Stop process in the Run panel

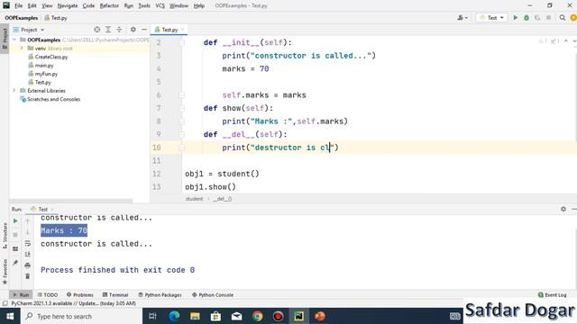point(15,235)
